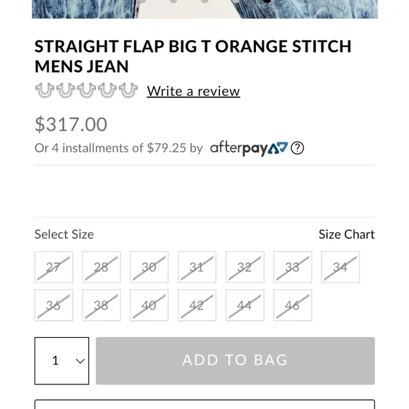409x409 pixels.
Task: Choose size 36 option
Action: pyautogui.click(x=54, y=305)
